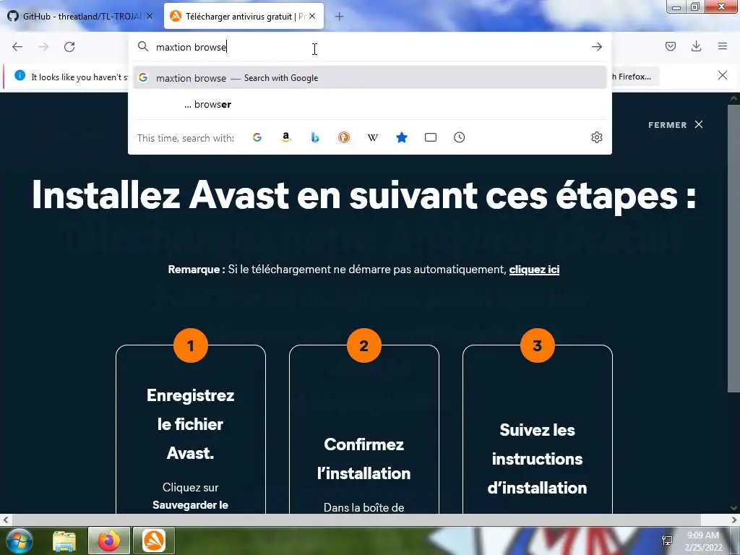Image resolution: width=740 pixels, height=555 pixels.
Task: Click the go arrow in the address bar
Action: tap(596, 47)
